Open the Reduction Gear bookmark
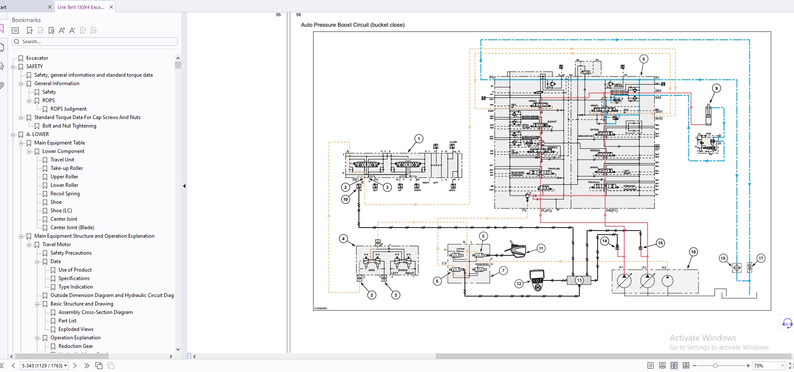 76,346
